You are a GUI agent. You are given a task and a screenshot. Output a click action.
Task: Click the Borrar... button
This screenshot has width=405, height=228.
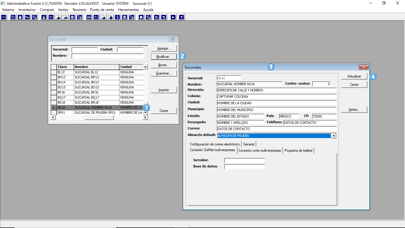pyautogui.click(x=164, y=65)
